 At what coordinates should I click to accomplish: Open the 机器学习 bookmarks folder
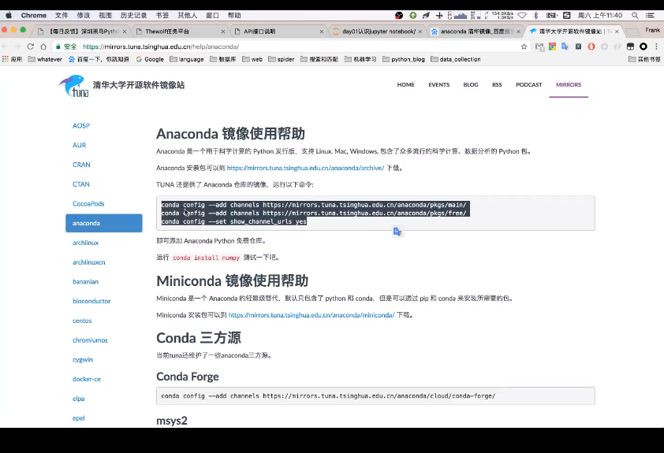click(360, 59)
